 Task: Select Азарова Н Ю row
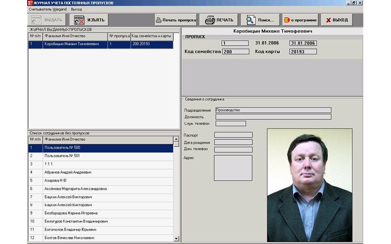100,181
